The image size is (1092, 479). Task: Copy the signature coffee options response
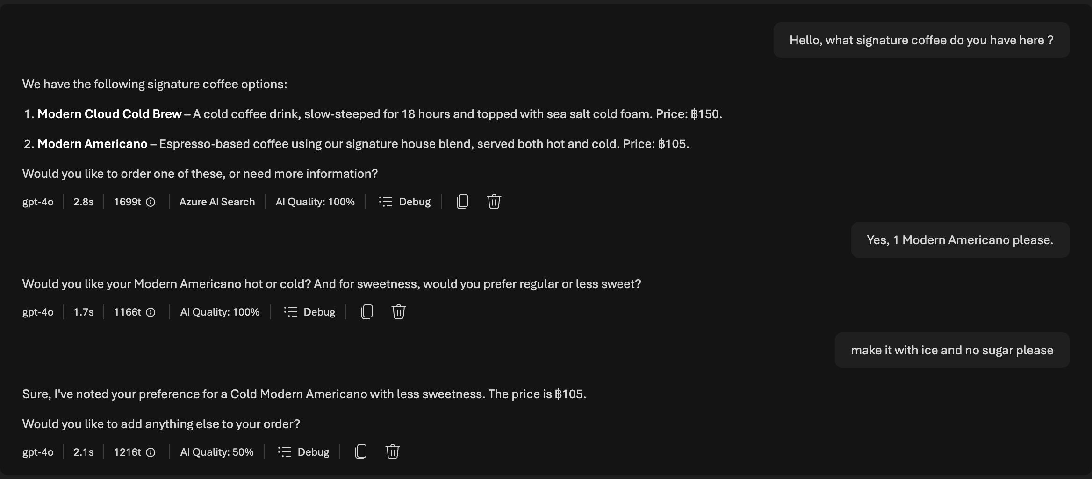click(x=462, y=202)
